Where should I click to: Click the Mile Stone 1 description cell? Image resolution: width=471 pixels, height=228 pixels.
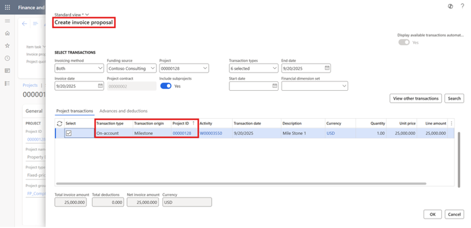[303, 133]
